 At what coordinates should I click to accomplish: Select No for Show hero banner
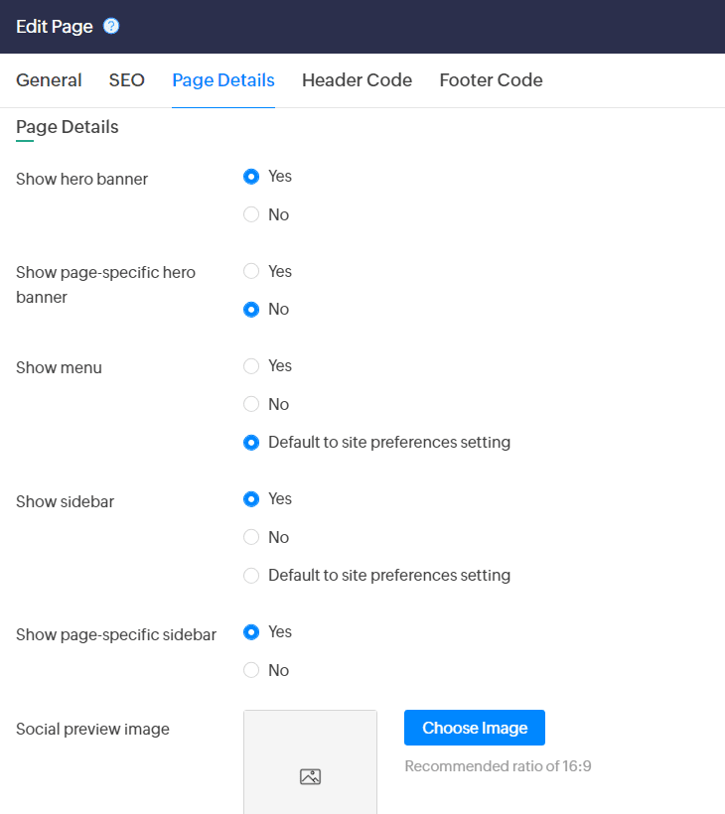tap(251, 214)
